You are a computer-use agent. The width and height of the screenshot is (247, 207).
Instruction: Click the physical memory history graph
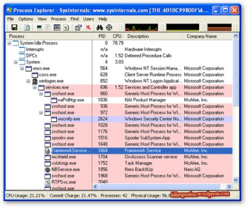(x=220, y=27)
